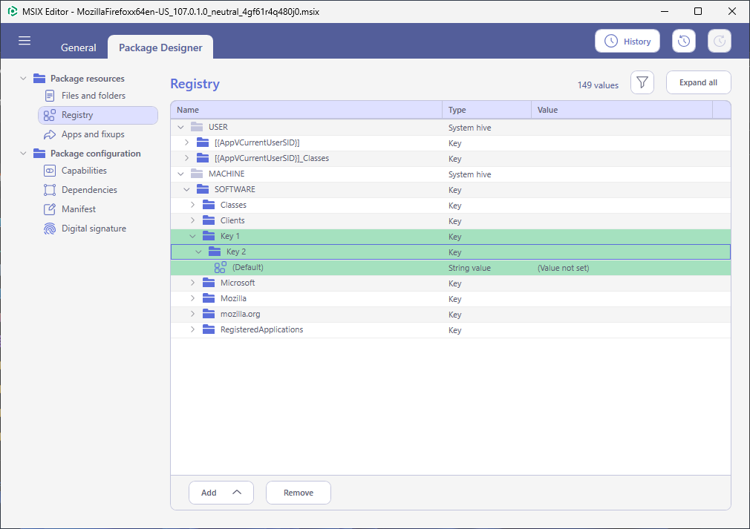This screenshot has height=529, width=750.
Task: Click the undo history arrow icon
Action: pyautogui.click(x=683, y=41)
